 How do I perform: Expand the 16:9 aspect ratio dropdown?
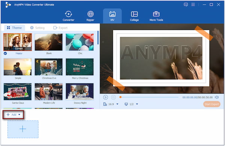(x=117, y=104)
